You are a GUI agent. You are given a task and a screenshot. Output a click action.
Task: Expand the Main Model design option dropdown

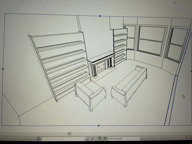[138, 139]
